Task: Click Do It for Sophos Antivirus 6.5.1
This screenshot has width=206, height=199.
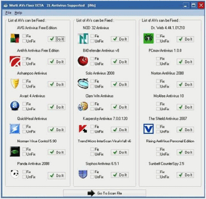Action: click(120, 175)
